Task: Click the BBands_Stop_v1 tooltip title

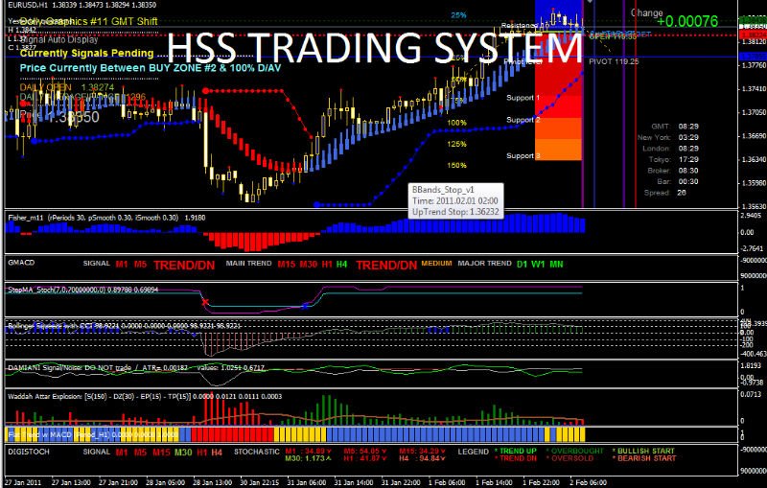Action: [443, 190]
